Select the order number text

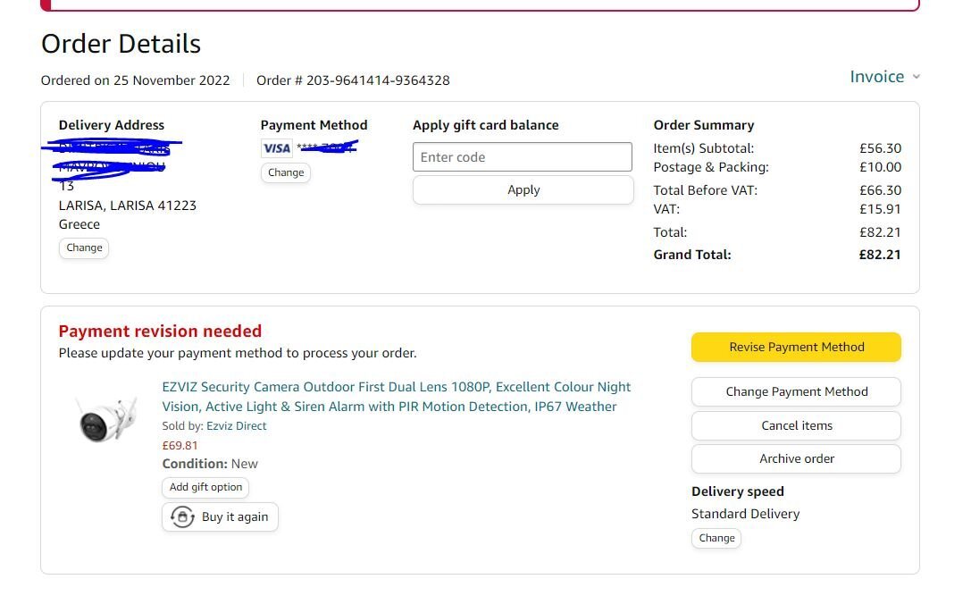[353, 80]
